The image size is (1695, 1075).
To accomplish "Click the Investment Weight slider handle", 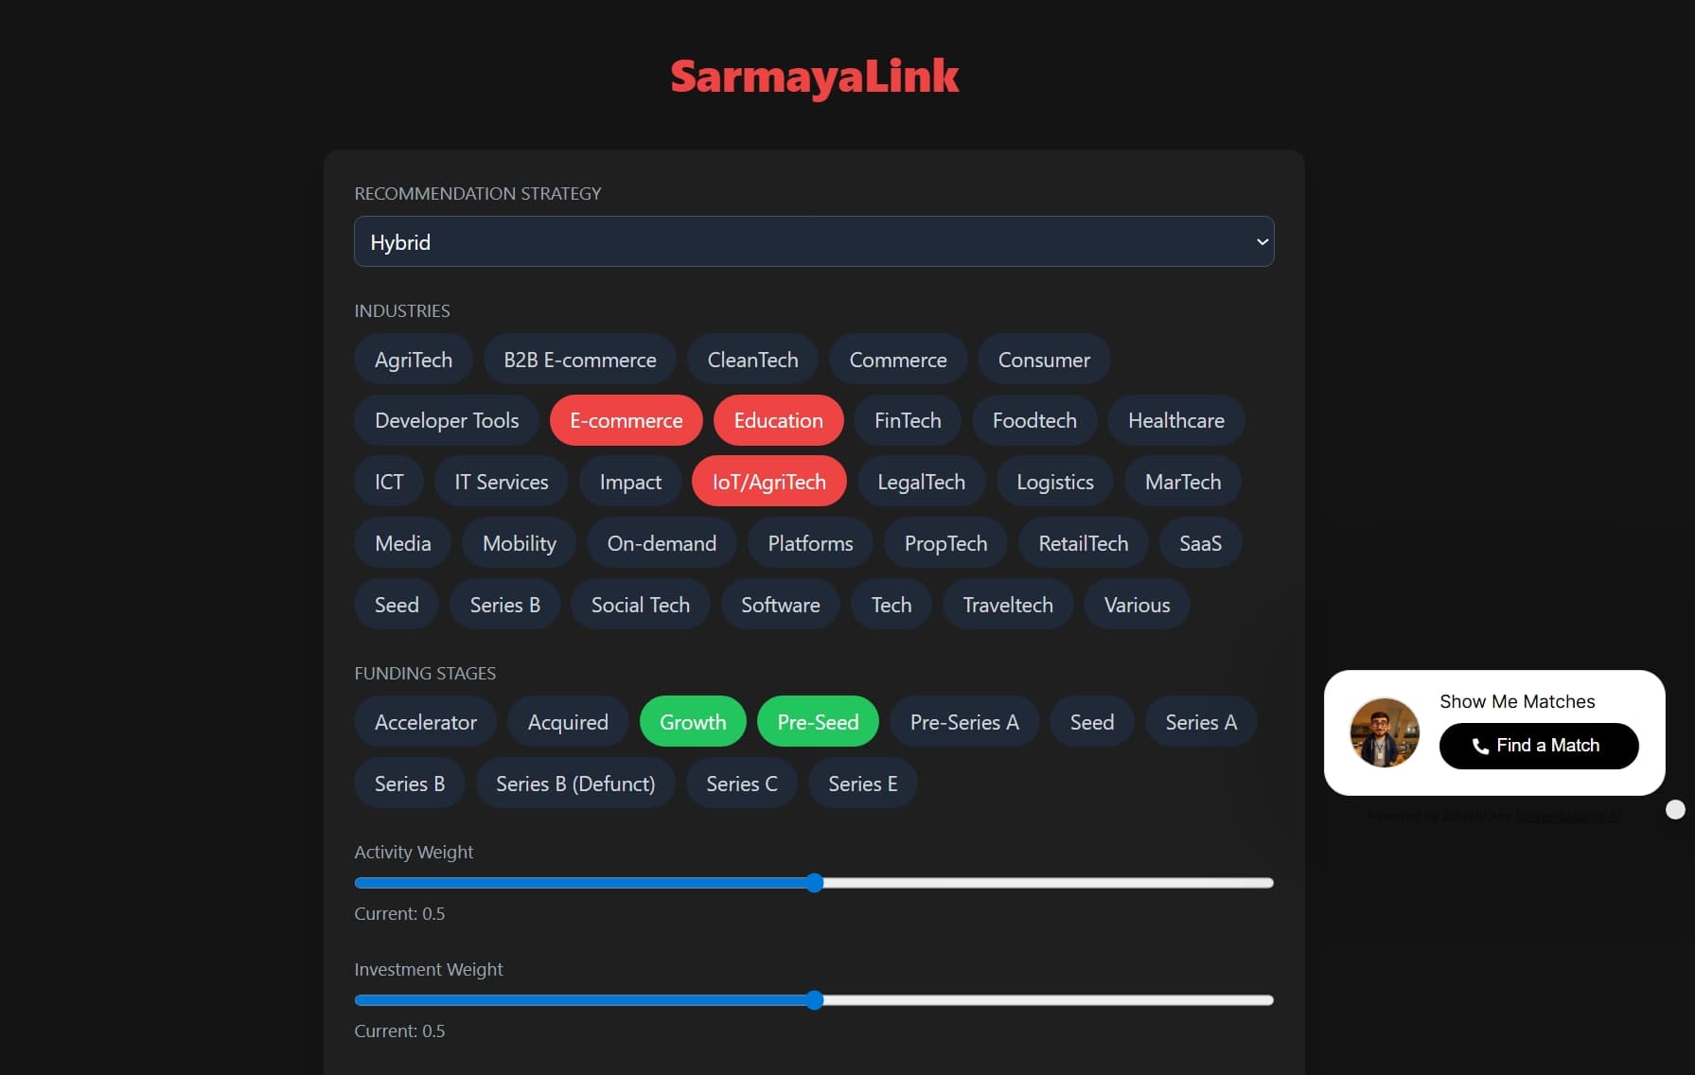I will (x=815, y=1000).
